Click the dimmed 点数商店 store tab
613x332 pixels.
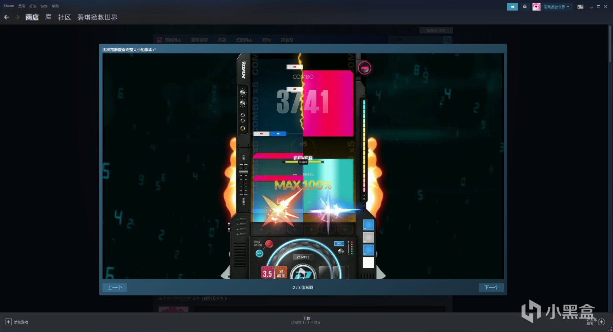(244, 40)
